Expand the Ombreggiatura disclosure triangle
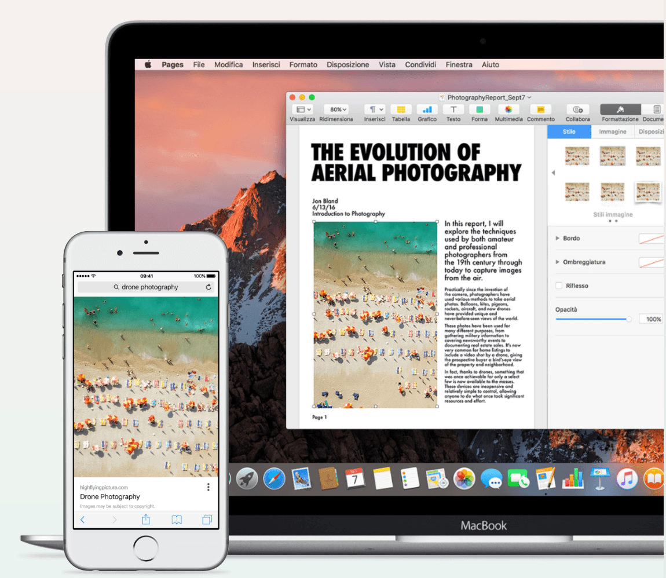Viewport: 666px width, 578px height. click(x=557, y=262)
